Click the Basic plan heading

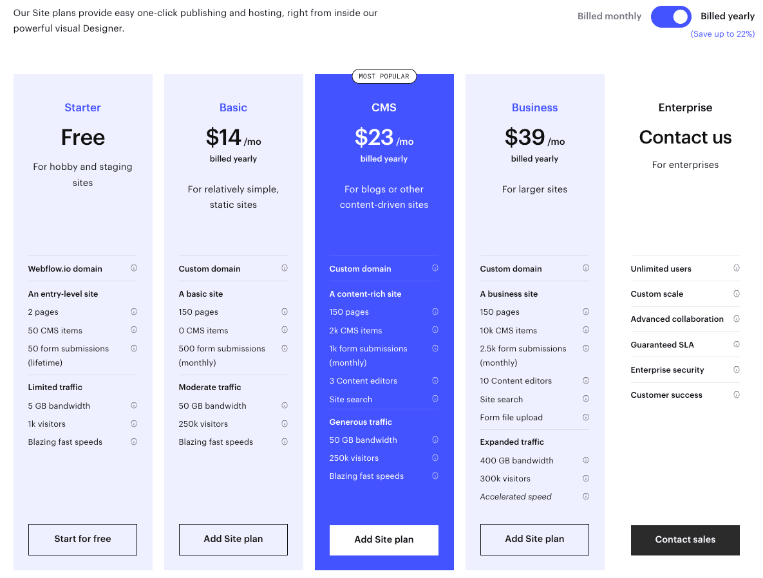pos(233,107)
